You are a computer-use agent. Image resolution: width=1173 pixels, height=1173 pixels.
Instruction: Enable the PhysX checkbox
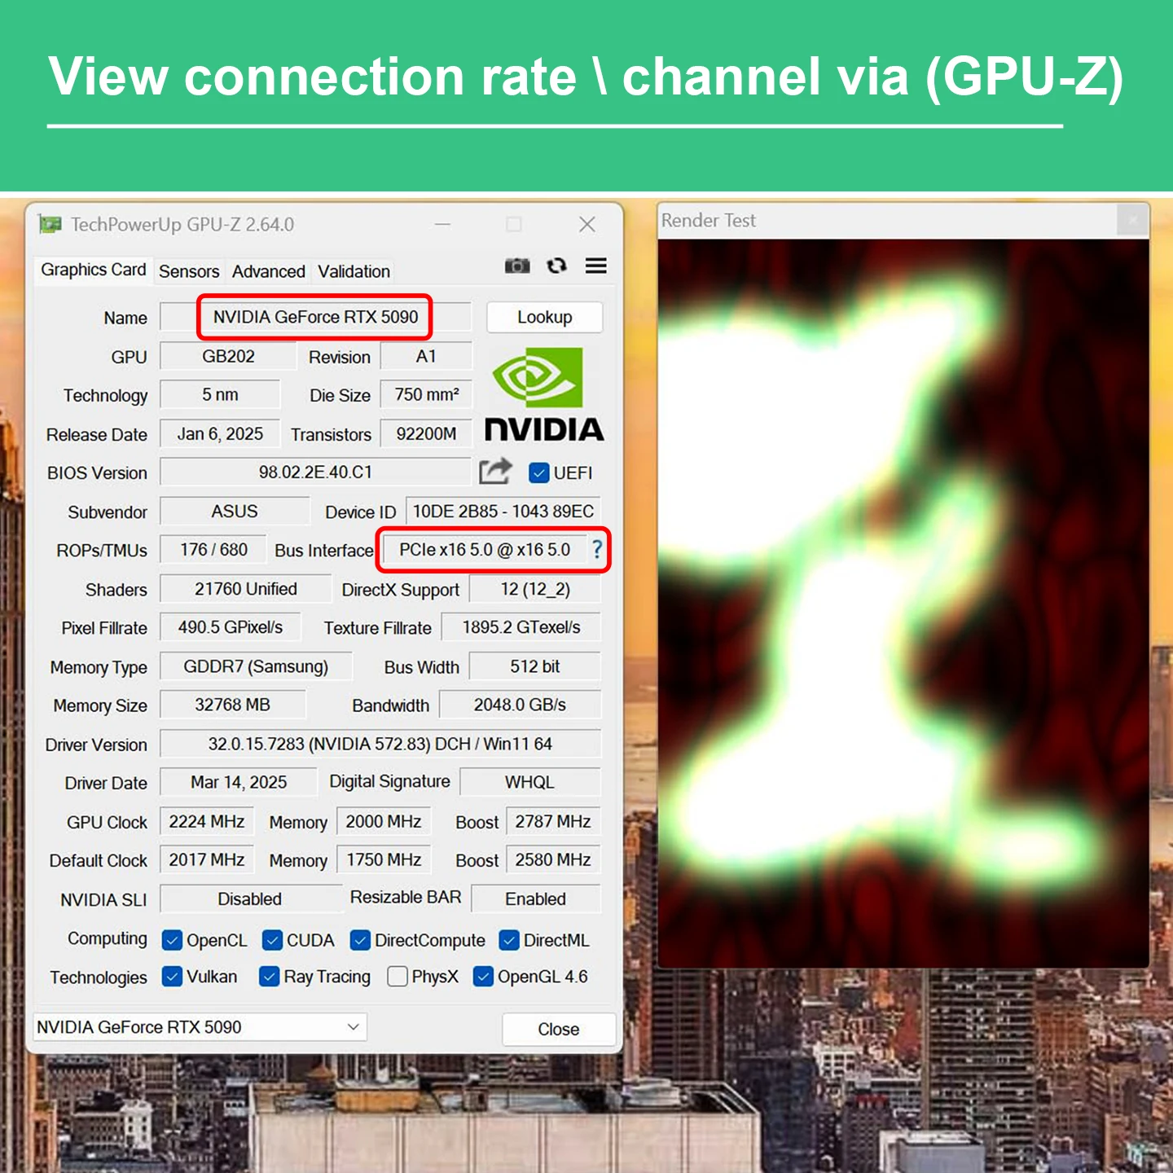398,976
